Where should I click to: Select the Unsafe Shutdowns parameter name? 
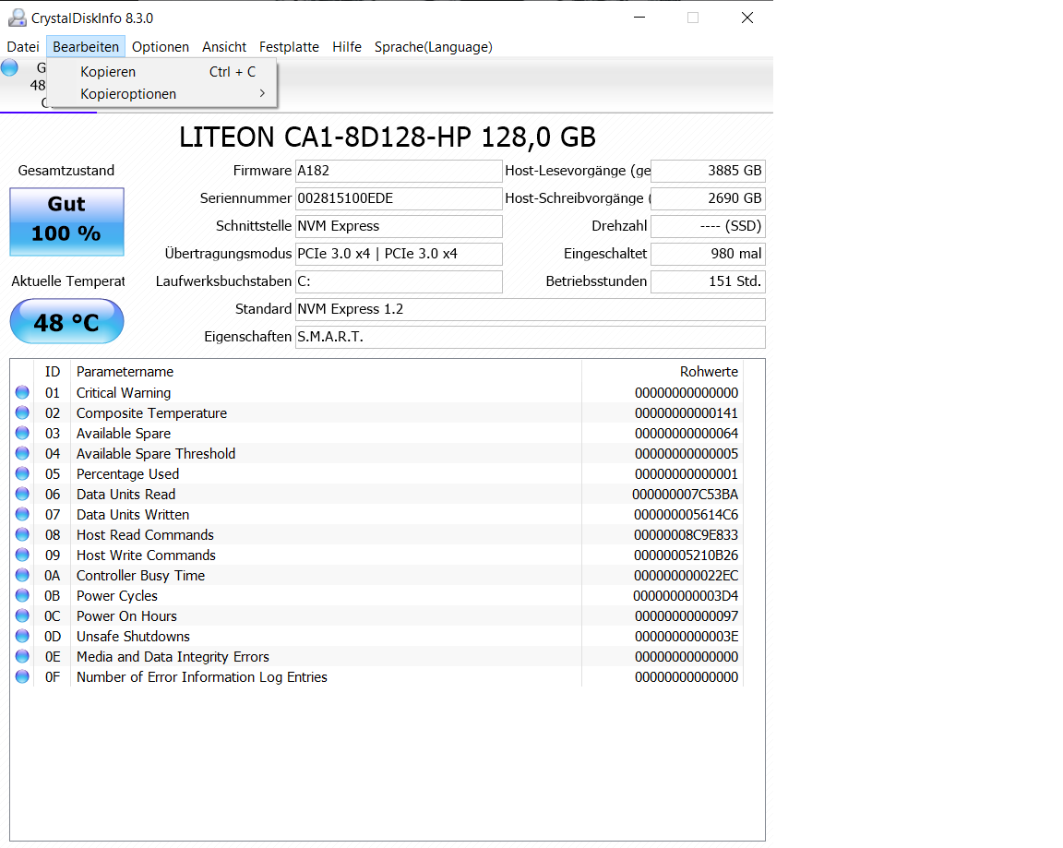coord(133,638)
